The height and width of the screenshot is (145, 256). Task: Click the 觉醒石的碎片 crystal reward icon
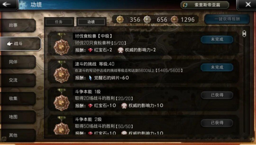click(90, 78)
